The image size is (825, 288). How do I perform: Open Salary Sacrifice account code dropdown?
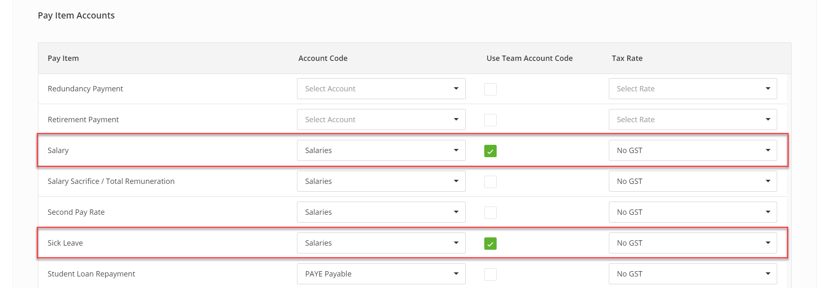coord(381,181)
